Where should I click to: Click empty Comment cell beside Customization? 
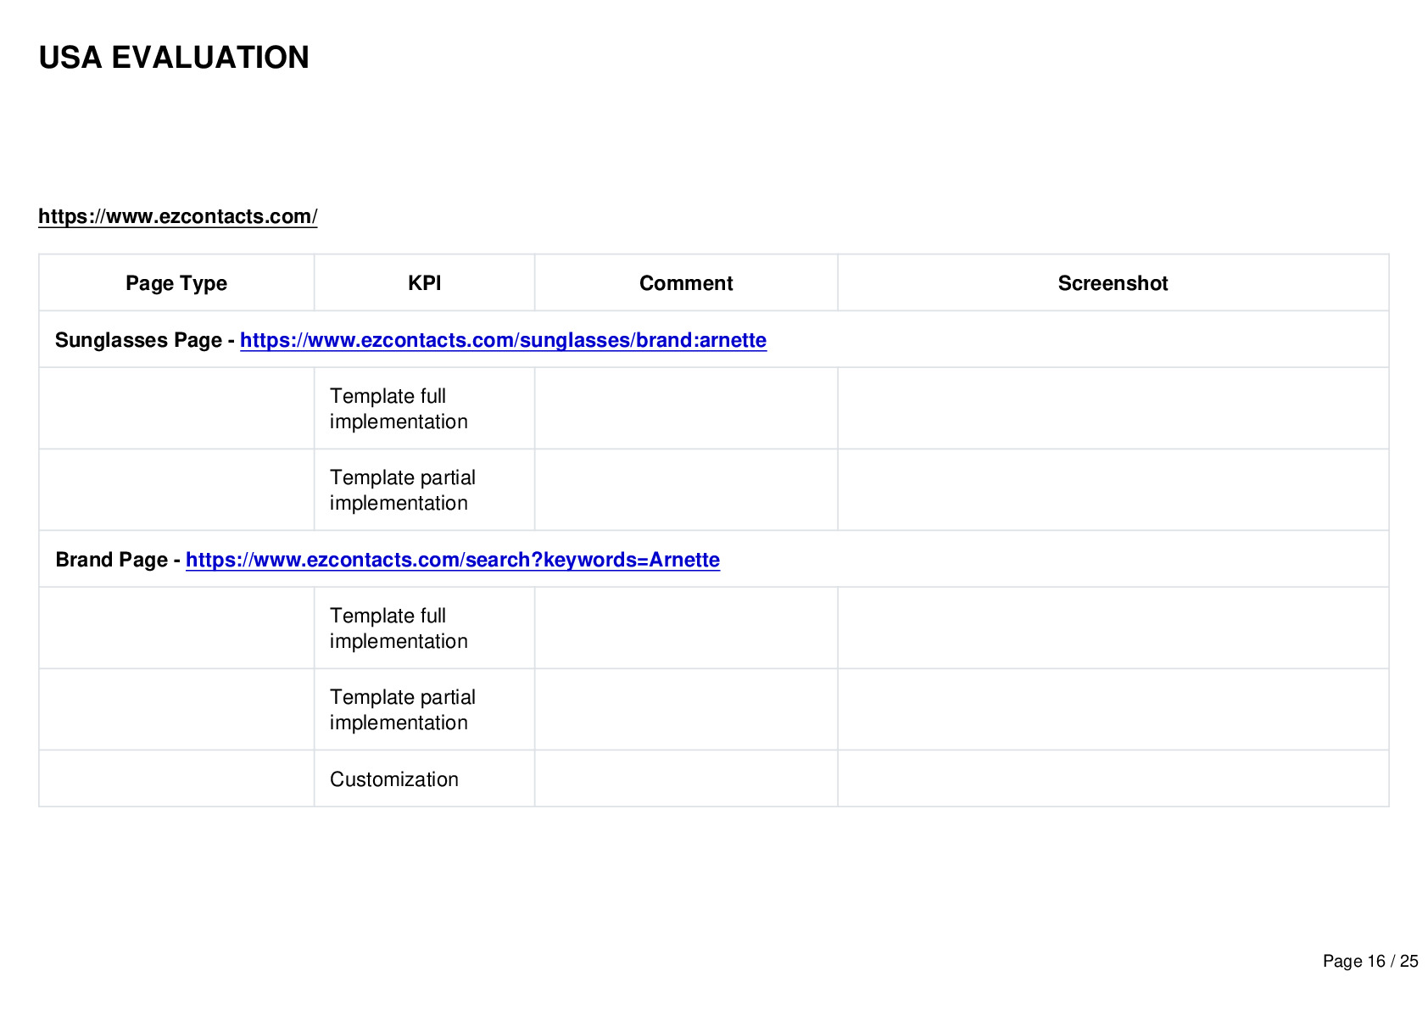[x=686, y=778]
